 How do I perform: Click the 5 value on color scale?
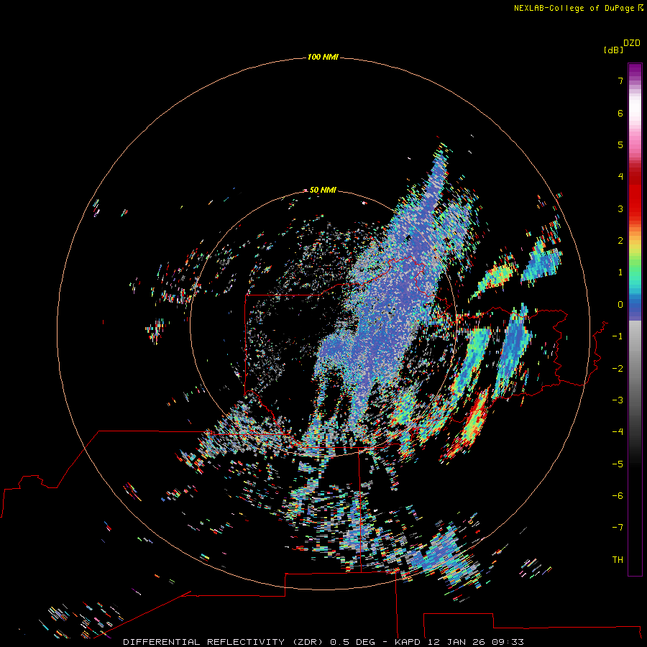point(620,144)
